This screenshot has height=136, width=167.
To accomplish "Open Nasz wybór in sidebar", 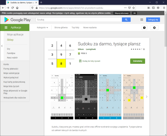I will 12,58.
